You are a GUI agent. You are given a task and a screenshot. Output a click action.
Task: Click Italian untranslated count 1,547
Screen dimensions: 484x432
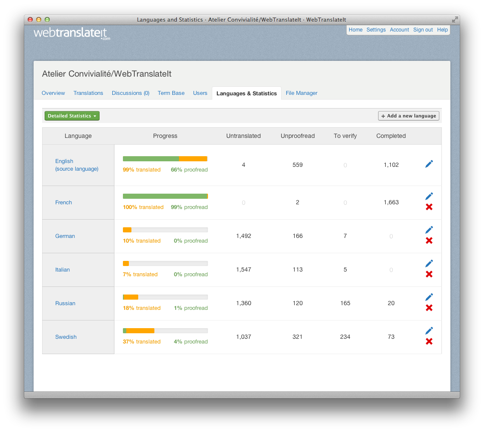tap(244, 269)
